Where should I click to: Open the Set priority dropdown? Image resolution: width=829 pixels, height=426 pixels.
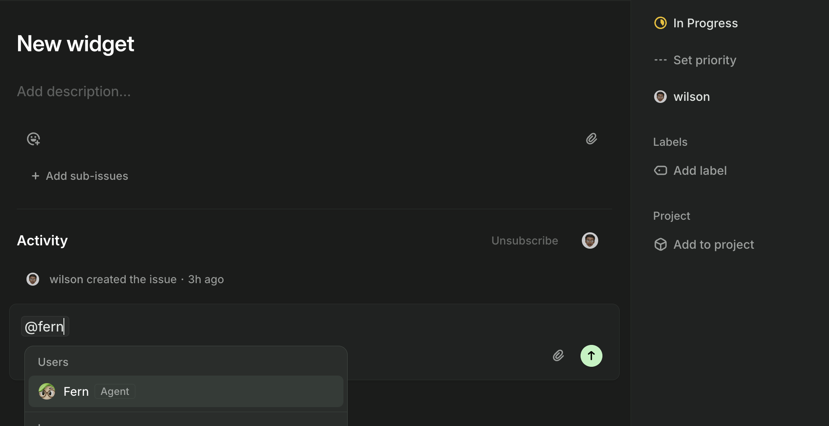point(705,60)
